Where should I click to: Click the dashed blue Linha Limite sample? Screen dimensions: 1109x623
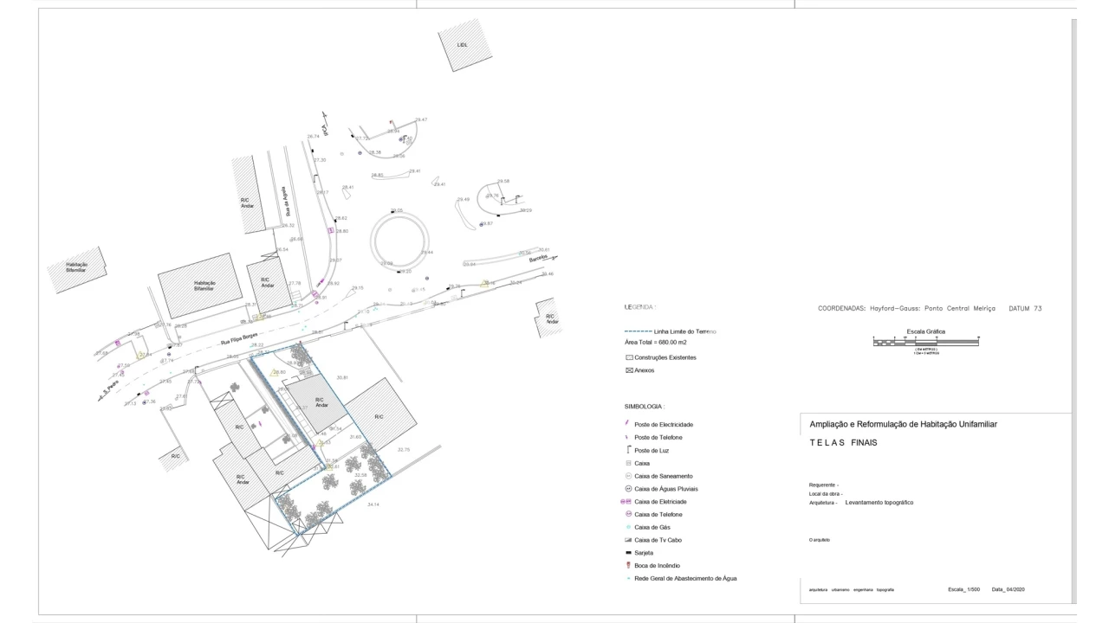point(638,331)
